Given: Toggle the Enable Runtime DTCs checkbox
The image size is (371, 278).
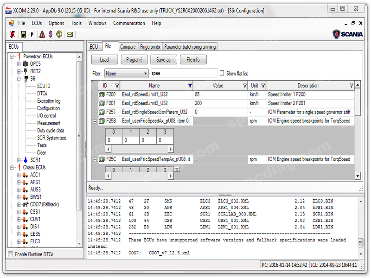Looking at the screenshot, I should pos(11,254).
